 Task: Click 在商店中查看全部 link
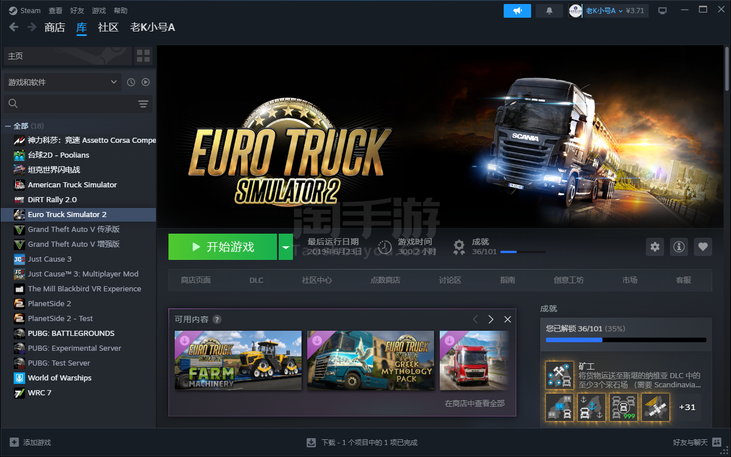point(475,403)
